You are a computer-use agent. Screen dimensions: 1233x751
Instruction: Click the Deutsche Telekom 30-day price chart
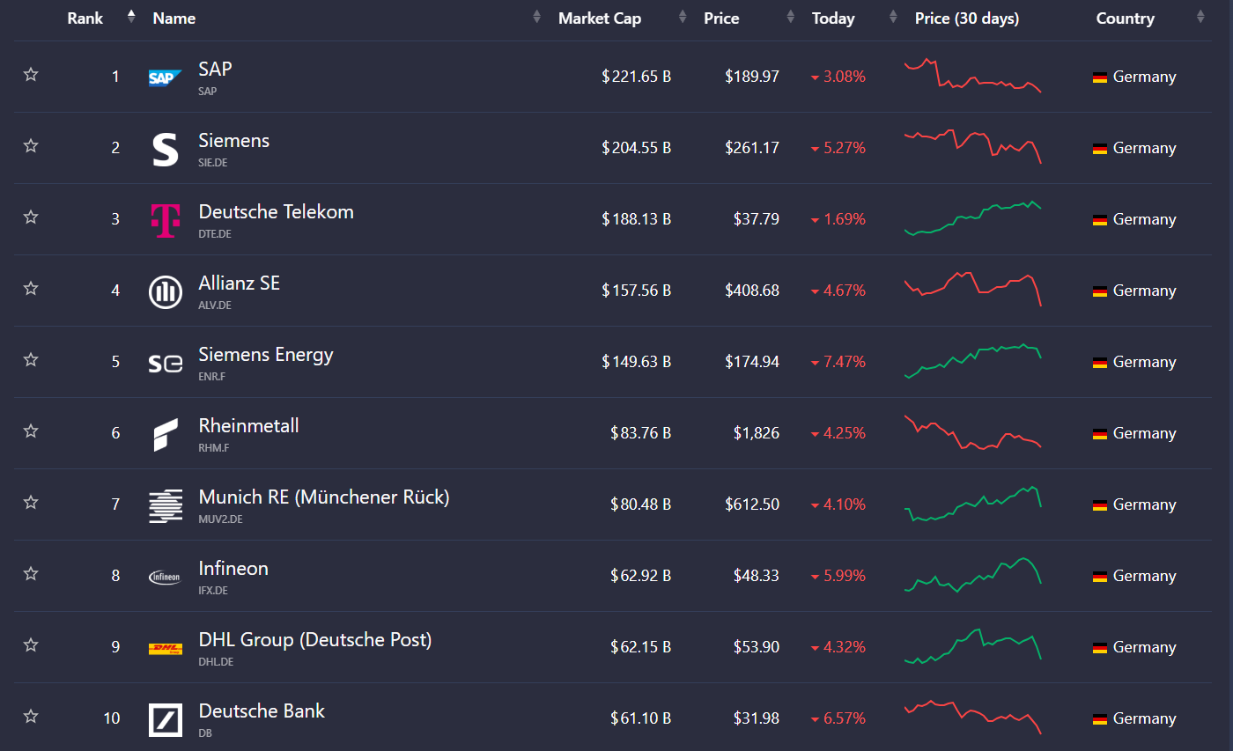tap(972, 218)
